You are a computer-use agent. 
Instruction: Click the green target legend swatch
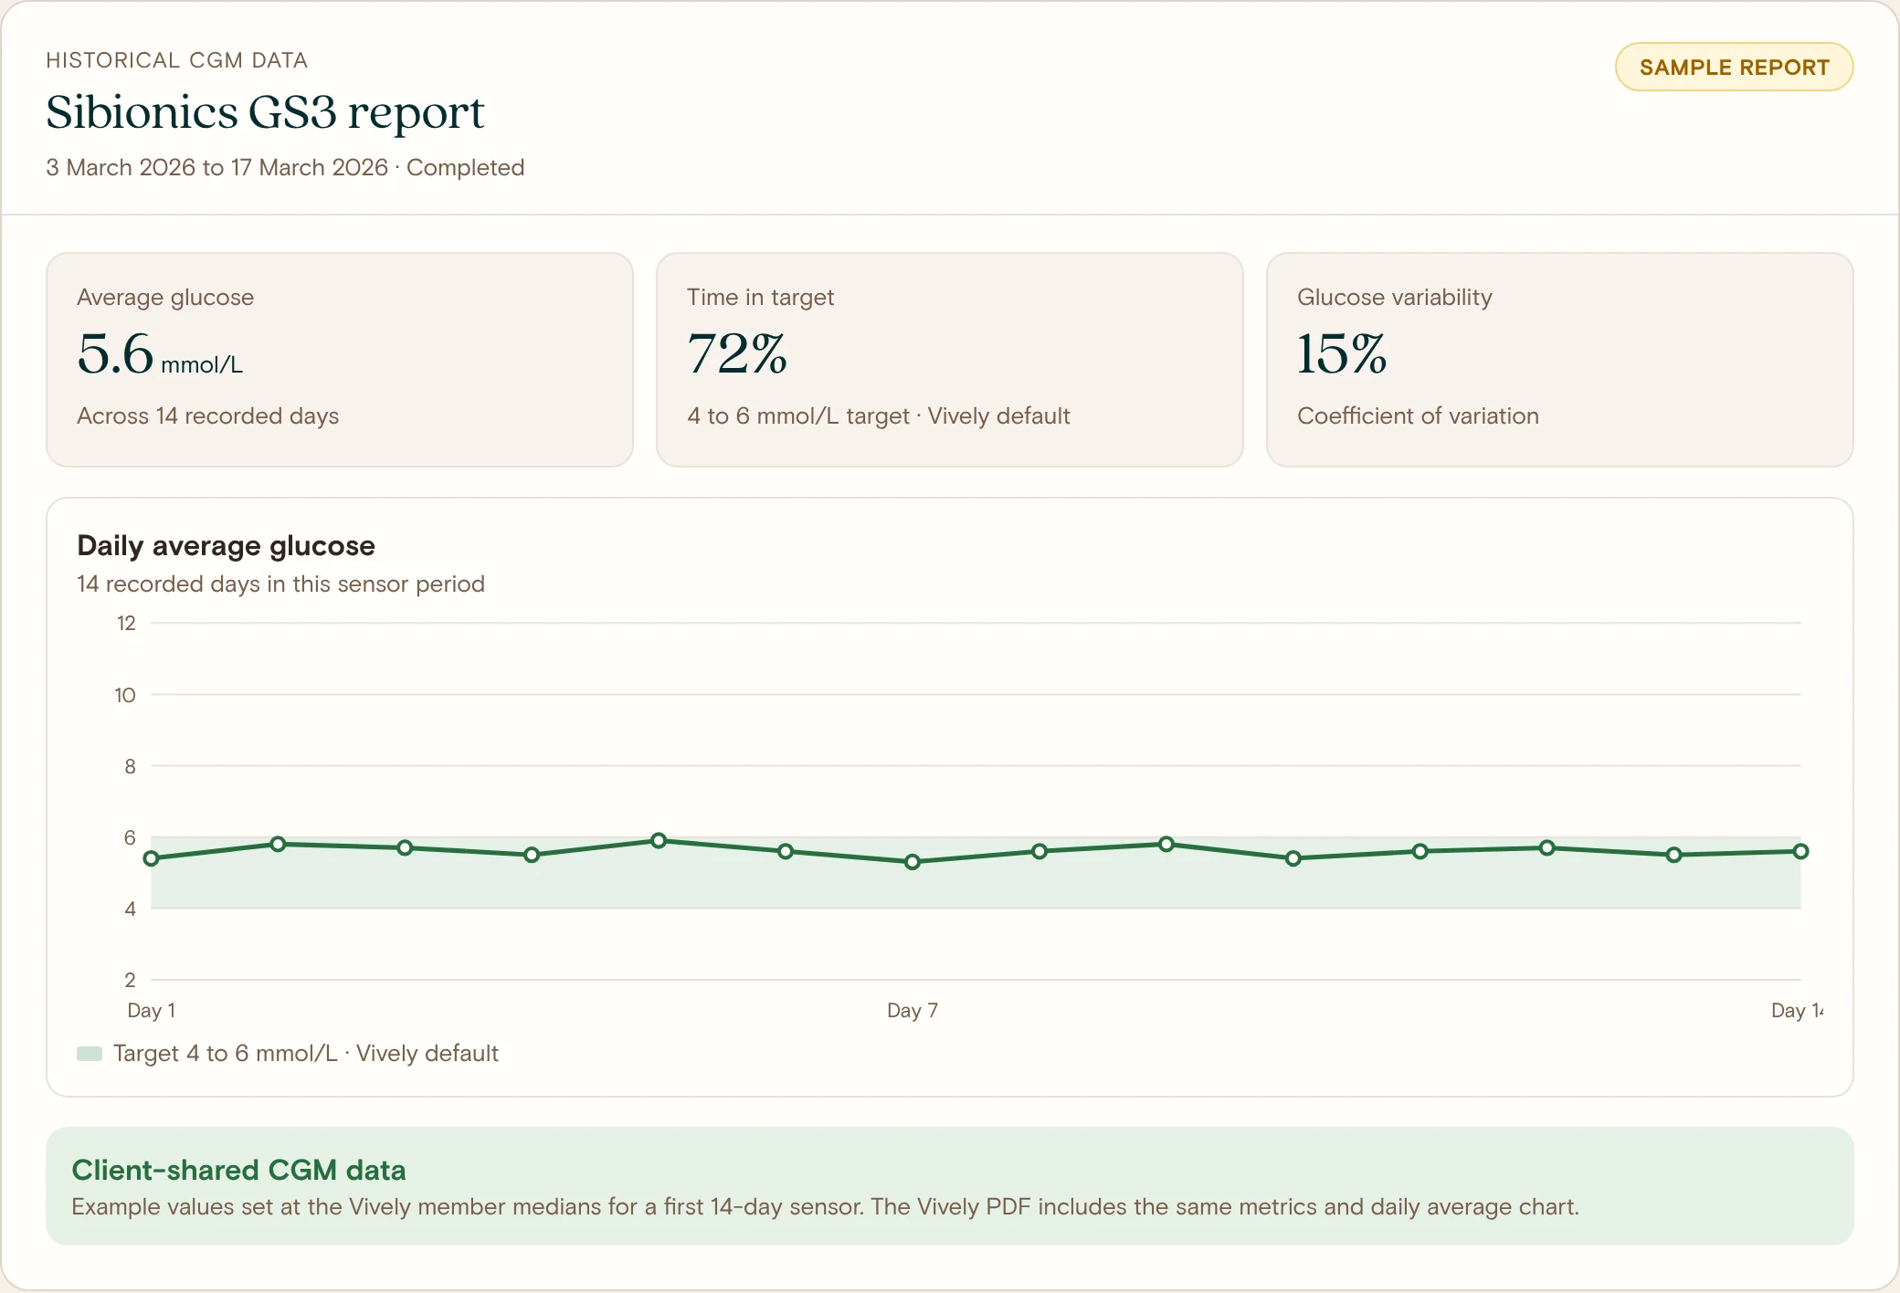pos(90,1054)
